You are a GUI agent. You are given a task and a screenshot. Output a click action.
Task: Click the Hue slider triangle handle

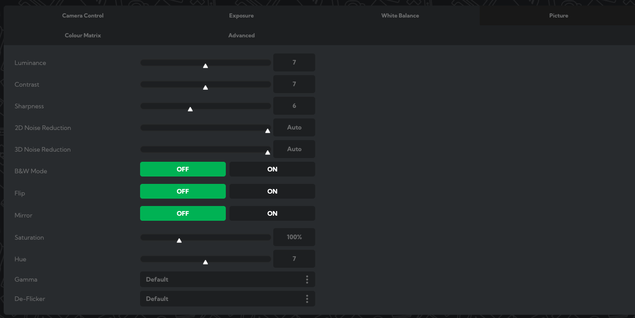point(206,262)
